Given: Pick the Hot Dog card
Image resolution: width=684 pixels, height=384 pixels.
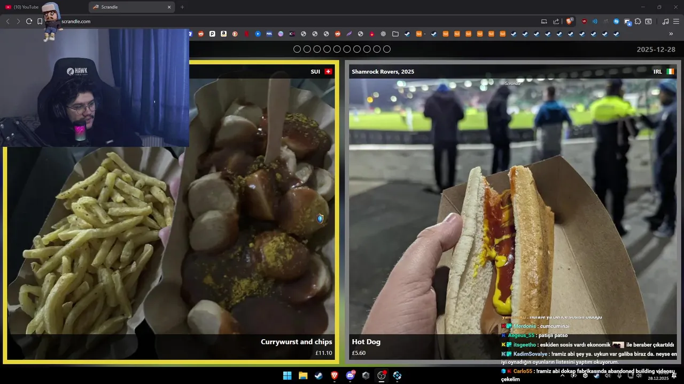Looking at the screenshot, I should click(x=513, y=212).
